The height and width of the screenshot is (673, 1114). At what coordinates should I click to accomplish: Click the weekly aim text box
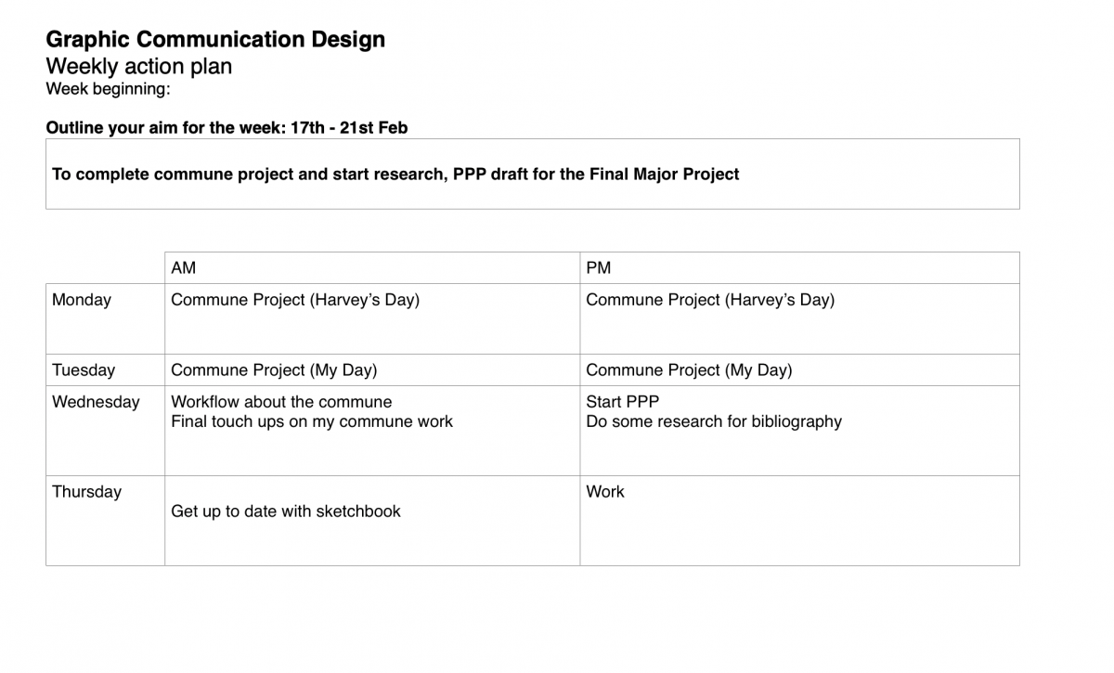(x=532, y=175)
